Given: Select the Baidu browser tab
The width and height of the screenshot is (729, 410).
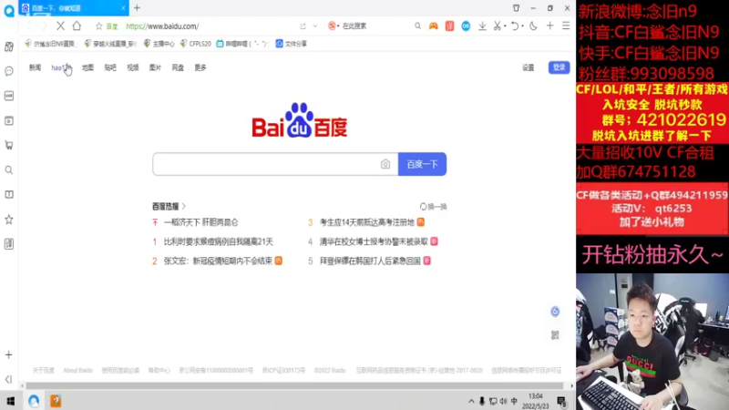Looking at the screenshot, I should (74, 8).
